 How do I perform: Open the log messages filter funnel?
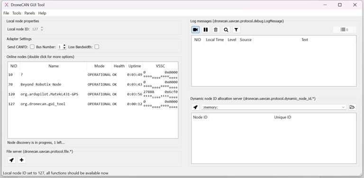tap(236, 30)
